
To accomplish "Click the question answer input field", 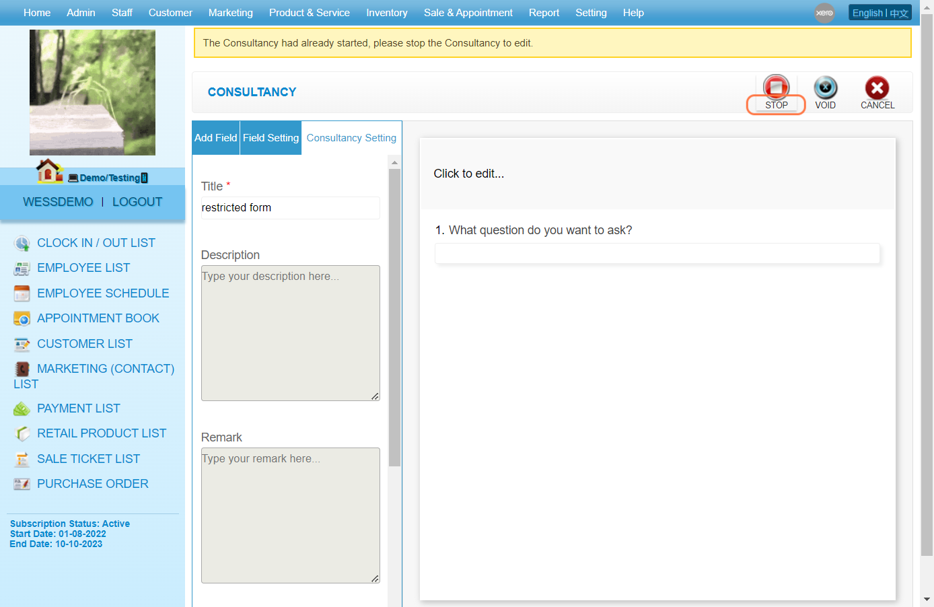I will pyautogui.click(x=657, y=253).
